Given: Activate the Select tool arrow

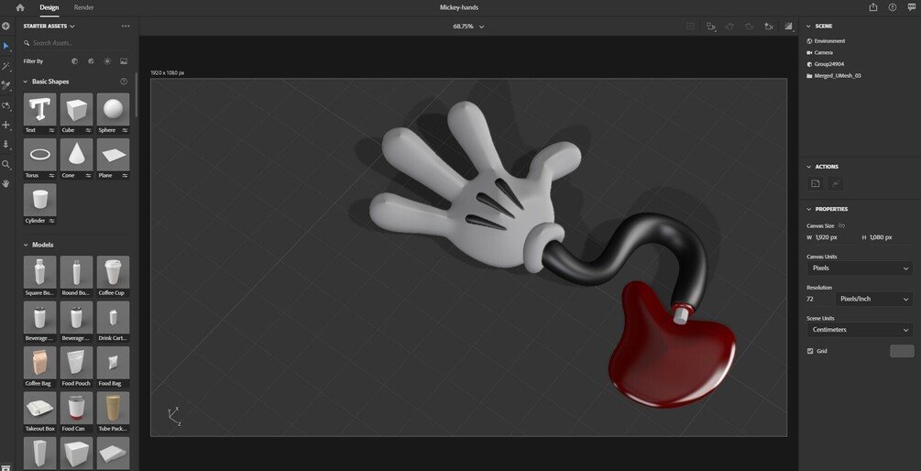Looking at the screenshot, I should (x=5, y=46).
